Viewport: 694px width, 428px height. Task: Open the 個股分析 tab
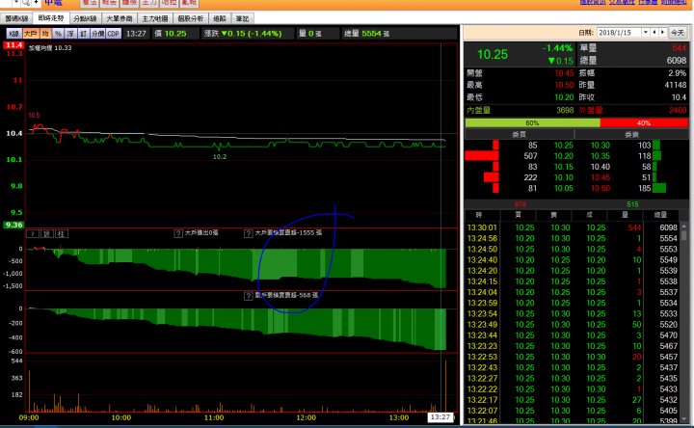(190, 18)
